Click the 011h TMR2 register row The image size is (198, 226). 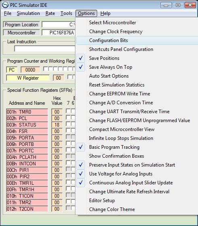click(27, 203)
